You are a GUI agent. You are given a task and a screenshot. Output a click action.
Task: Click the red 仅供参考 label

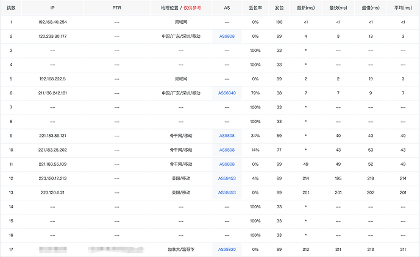coord(192,8)
